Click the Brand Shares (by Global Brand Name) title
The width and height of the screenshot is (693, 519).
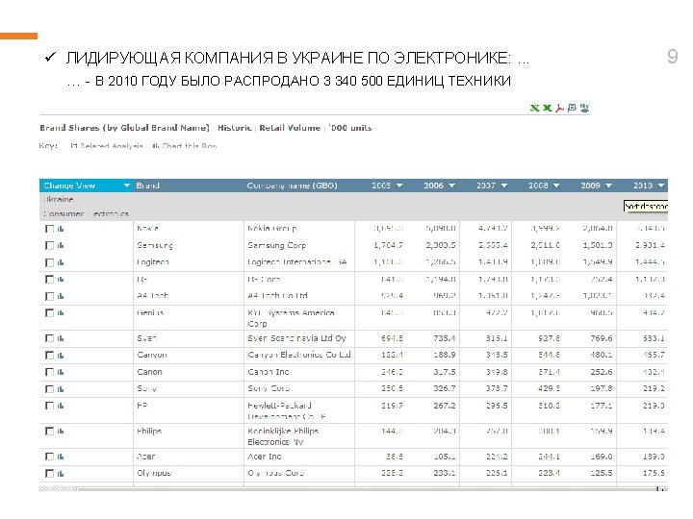tap(124, 128)
